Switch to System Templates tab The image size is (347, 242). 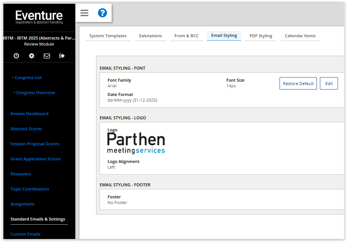tap(108, 36)
